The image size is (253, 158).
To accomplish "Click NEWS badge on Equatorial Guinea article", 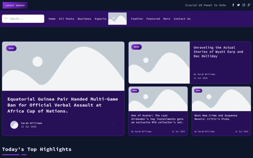I will pyautogui.click(x=11, y=48).
